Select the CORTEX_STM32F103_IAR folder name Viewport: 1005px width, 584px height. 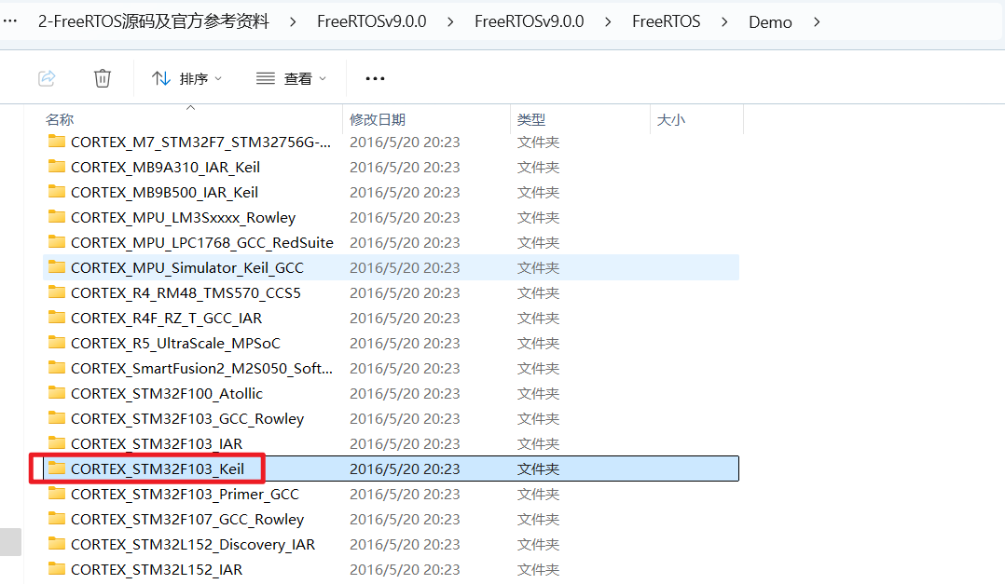[x=157, y=443]
